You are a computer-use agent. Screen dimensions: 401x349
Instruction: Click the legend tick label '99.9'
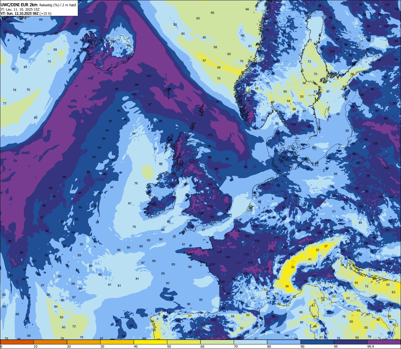371,346
